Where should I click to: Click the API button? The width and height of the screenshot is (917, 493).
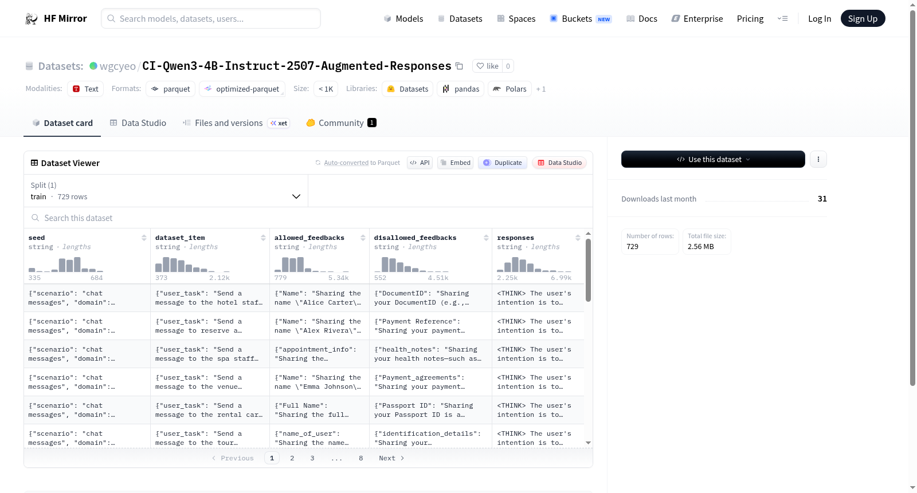(x=420, y=163)
